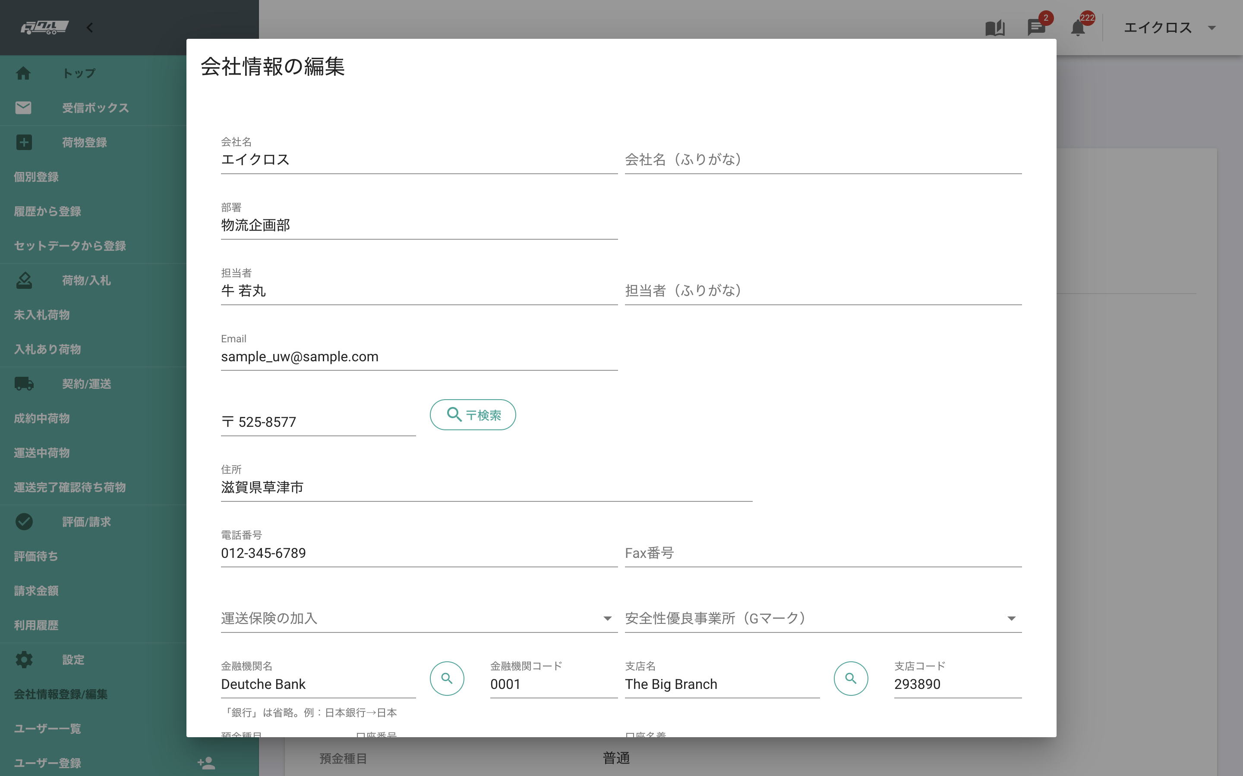Open 運送中荷物 in the sidebar

41,453
